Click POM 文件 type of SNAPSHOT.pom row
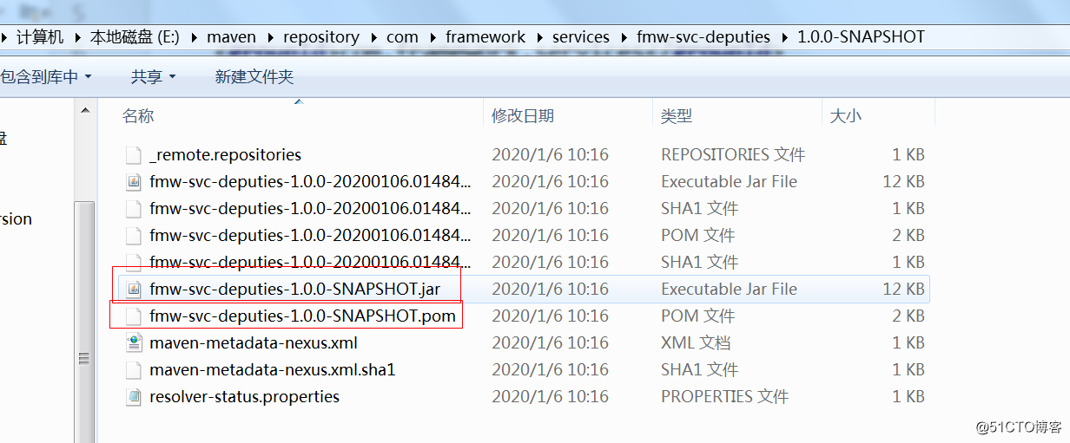This screenshot has height=443, width=1070. 697,316
